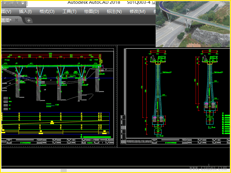The width and height of the screenshot is (231, 173).
Task: Open the 工具(T) menu
Action: (69, 12)
